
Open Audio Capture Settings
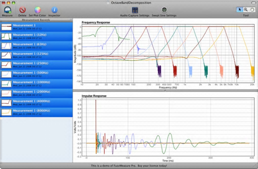[135, 10]
